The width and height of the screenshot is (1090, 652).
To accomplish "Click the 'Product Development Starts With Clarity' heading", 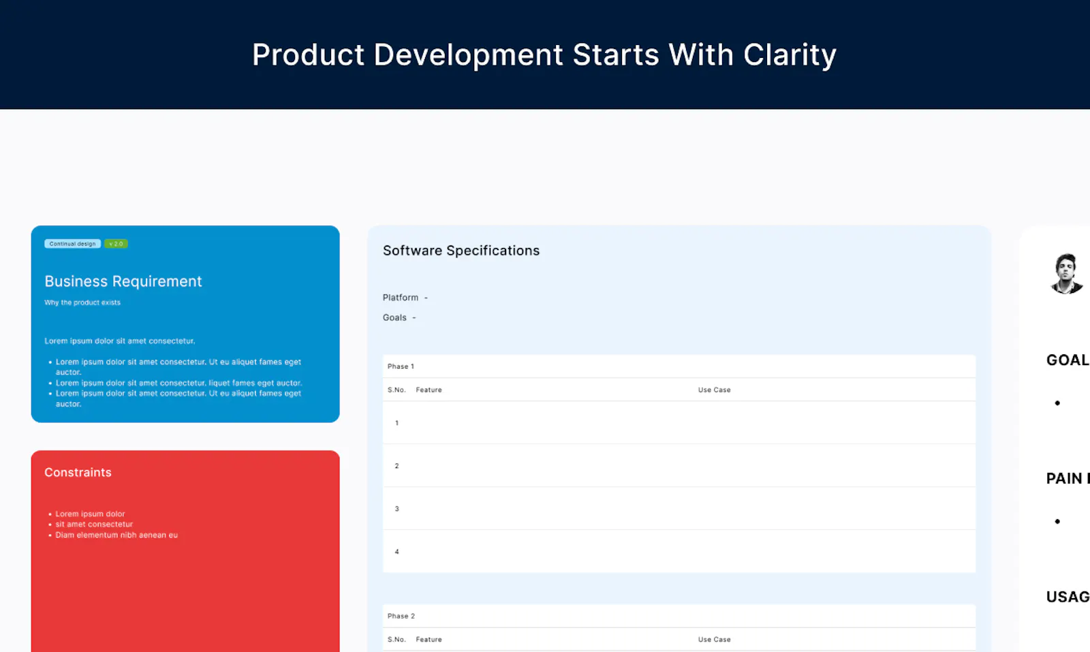I will (544, 55).
